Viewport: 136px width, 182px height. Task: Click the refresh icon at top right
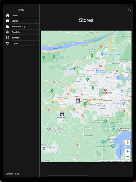click(130, 10)
